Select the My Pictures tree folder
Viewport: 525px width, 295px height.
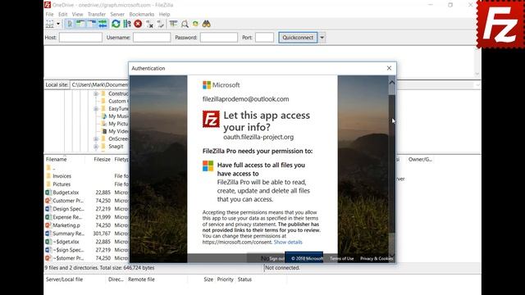(115, 124)
